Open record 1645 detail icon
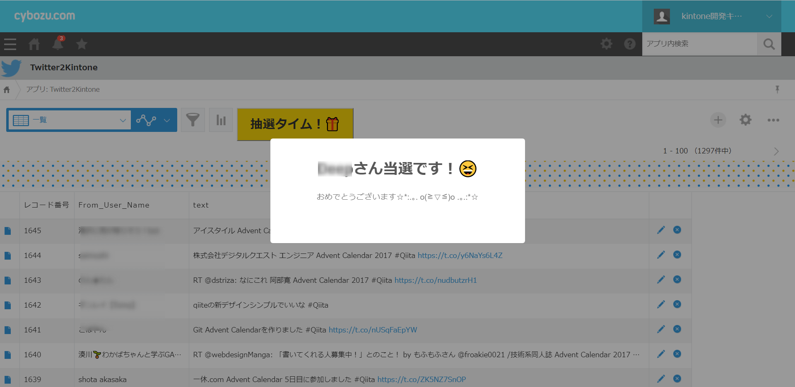Viewport: 795px width, 387px height. coord(7,231)
